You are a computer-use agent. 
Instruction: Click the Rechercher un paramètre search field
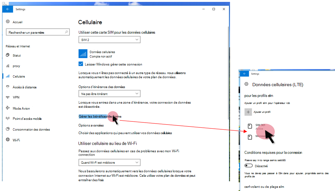[38, 32]
